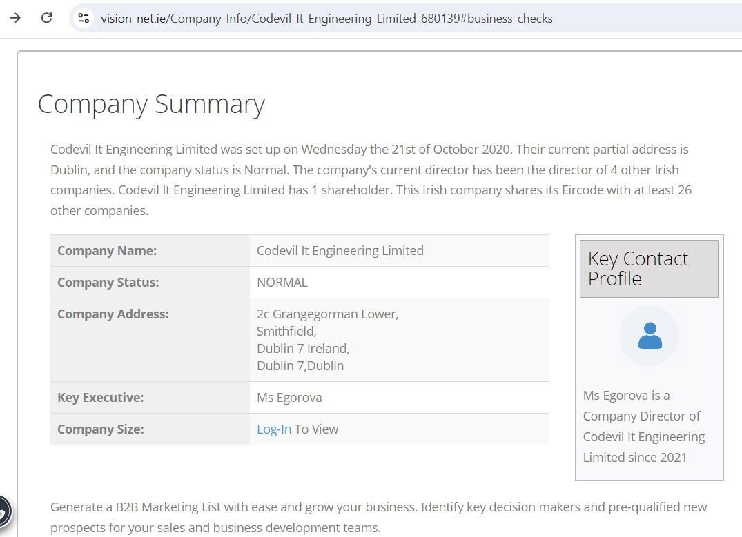Reload the page with the refresh icon
Image resolution: width=742 pixels, height=537 pixels.
coord(46,18)
